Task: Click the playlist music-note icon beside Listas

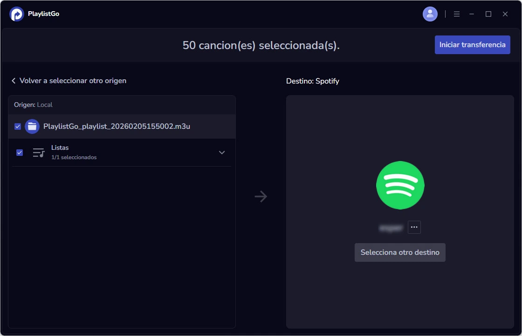Action: pos(39,152)
